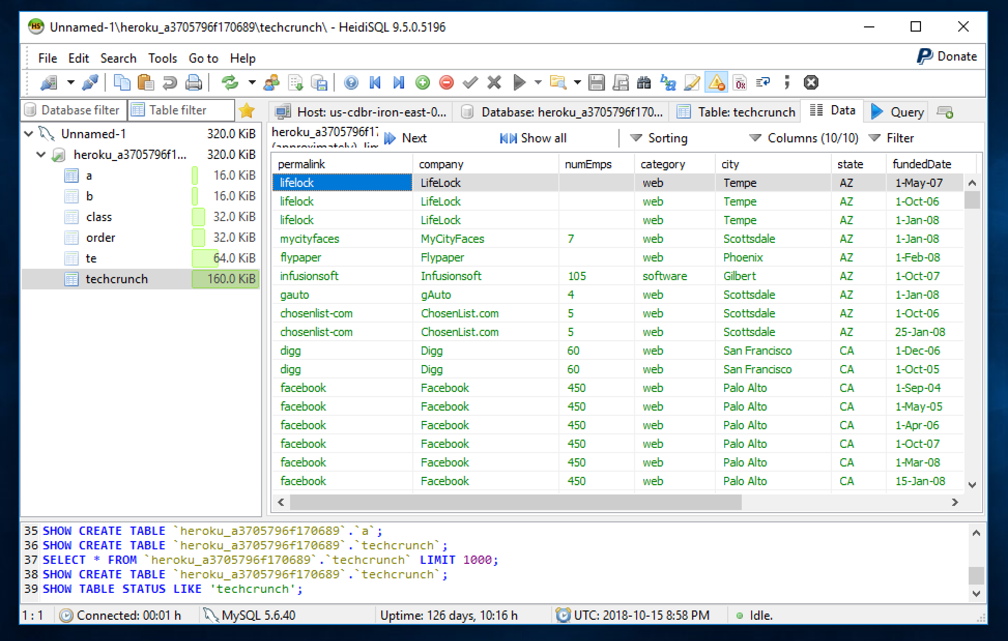The width and height of the screenshot is (1008, 641).
Task: Click the last record navigation icon
Action: click(x=397, y=81)
